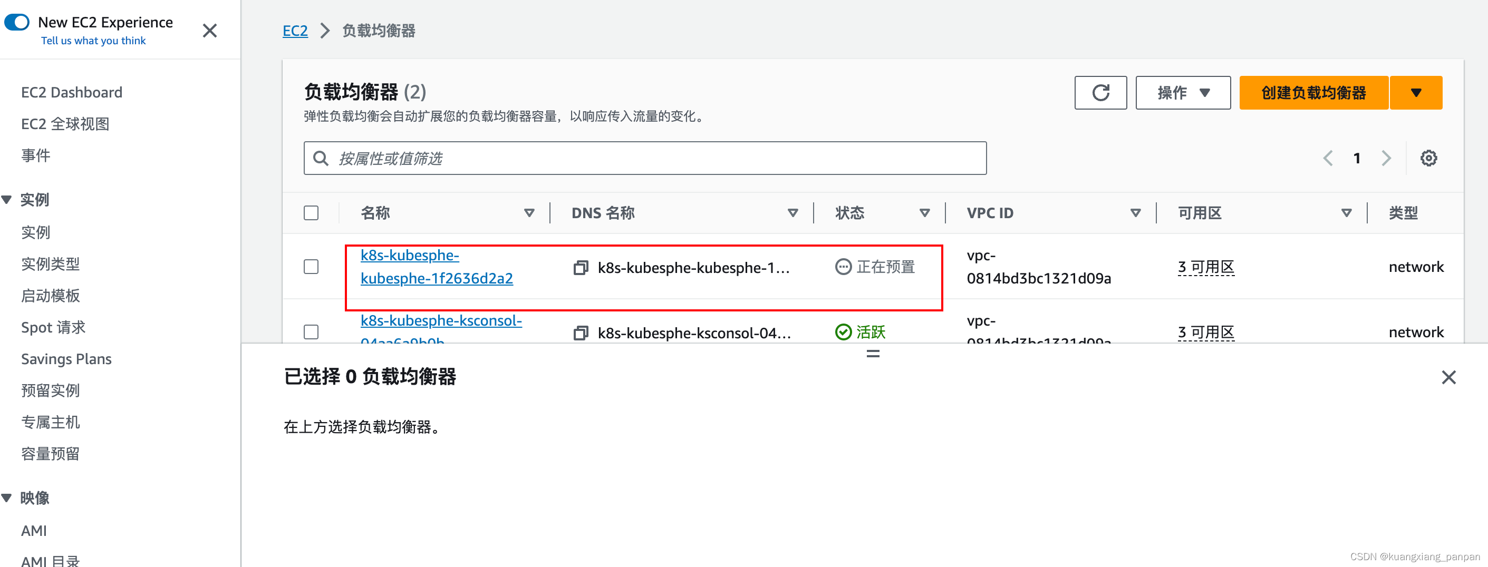Go to the previous page of results
This screenshot has width=1488, height=567.
[1328, 158]
